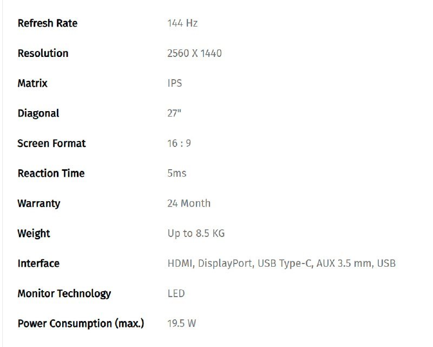Screen dimensions: 433x347
Task: Select the LED technology value
Action: tap(176, 294)
